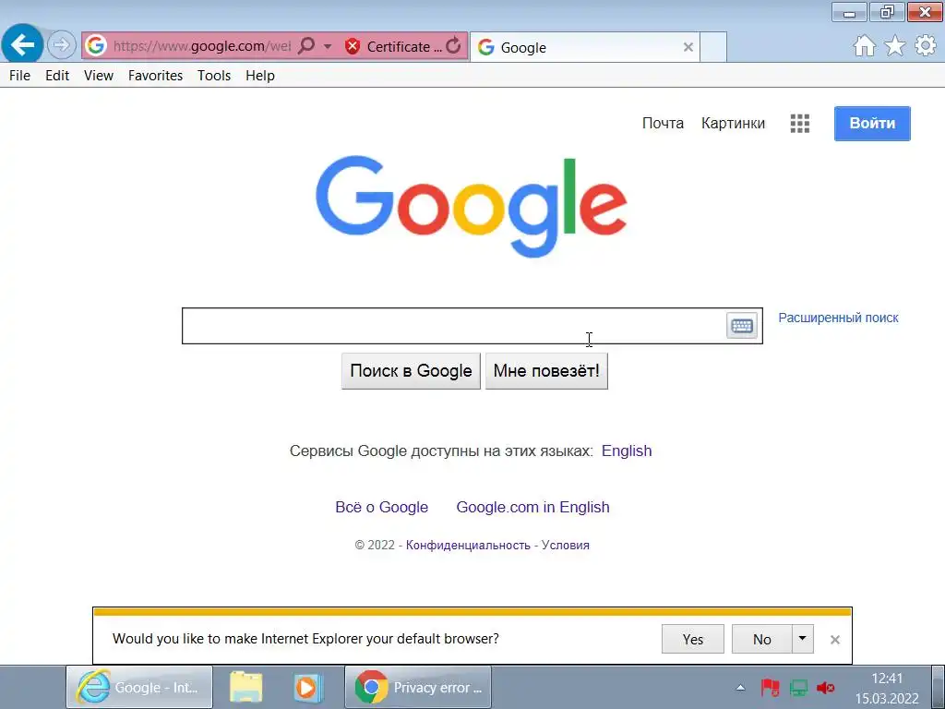Expand the No button dropdown arrow
This screenshot has height=709, width=945.
point(802,639)
